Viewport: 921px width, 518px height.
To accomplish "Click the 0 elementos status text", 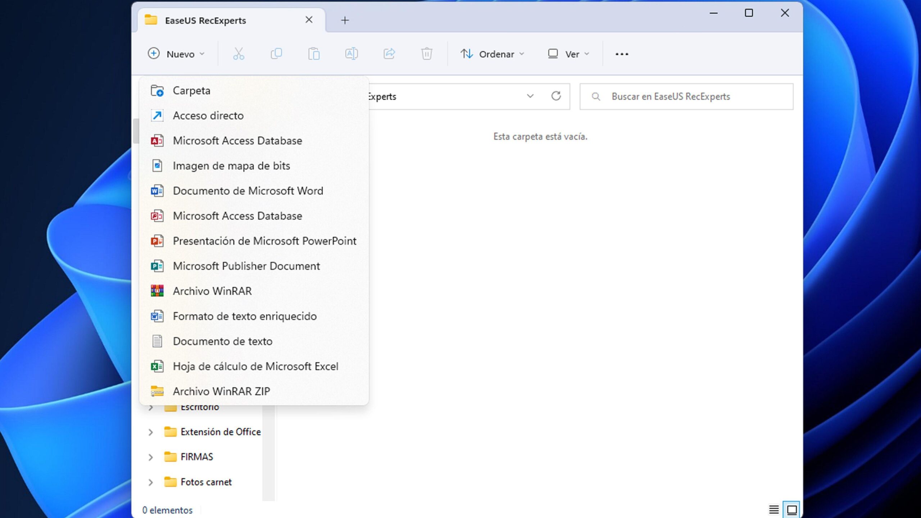I will coord(167,510).
